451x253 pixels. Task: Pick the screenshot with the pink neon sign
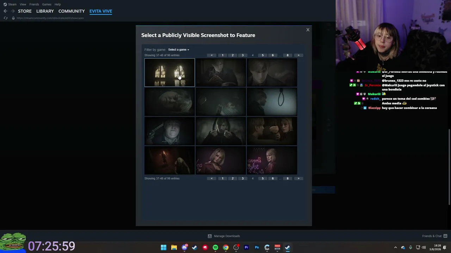click(272, 161)
